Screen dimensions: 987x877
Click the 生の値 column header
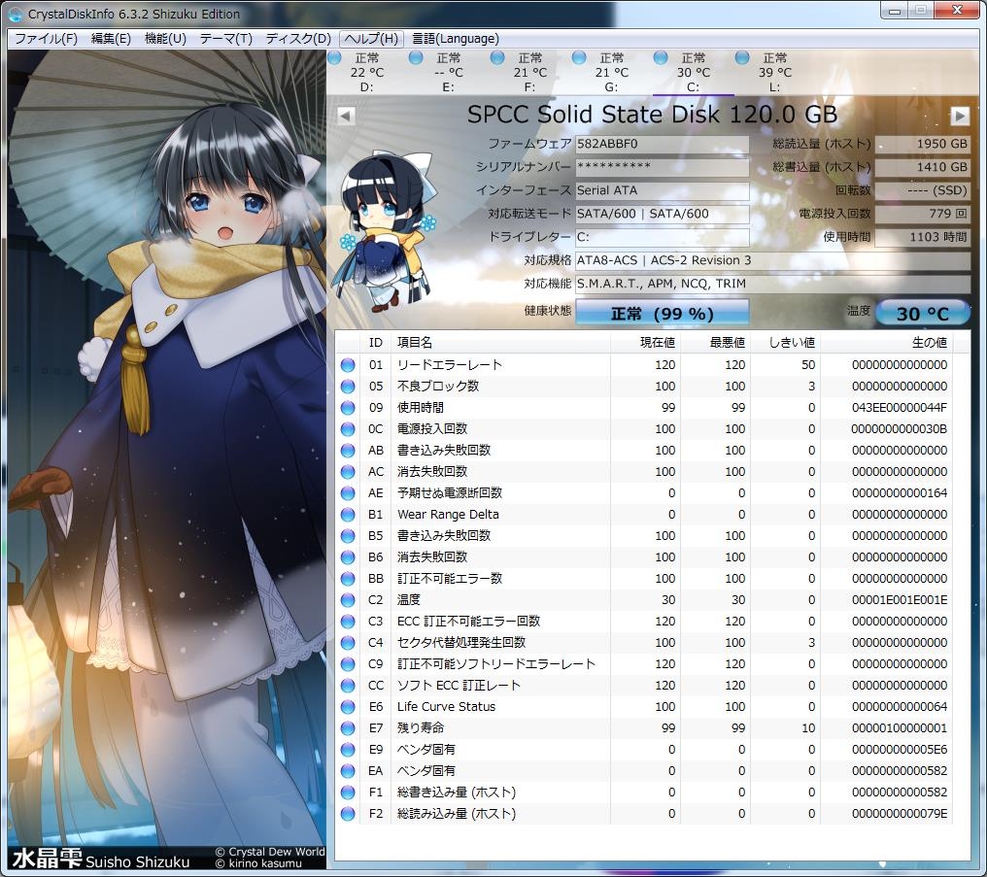click(886, 342)
